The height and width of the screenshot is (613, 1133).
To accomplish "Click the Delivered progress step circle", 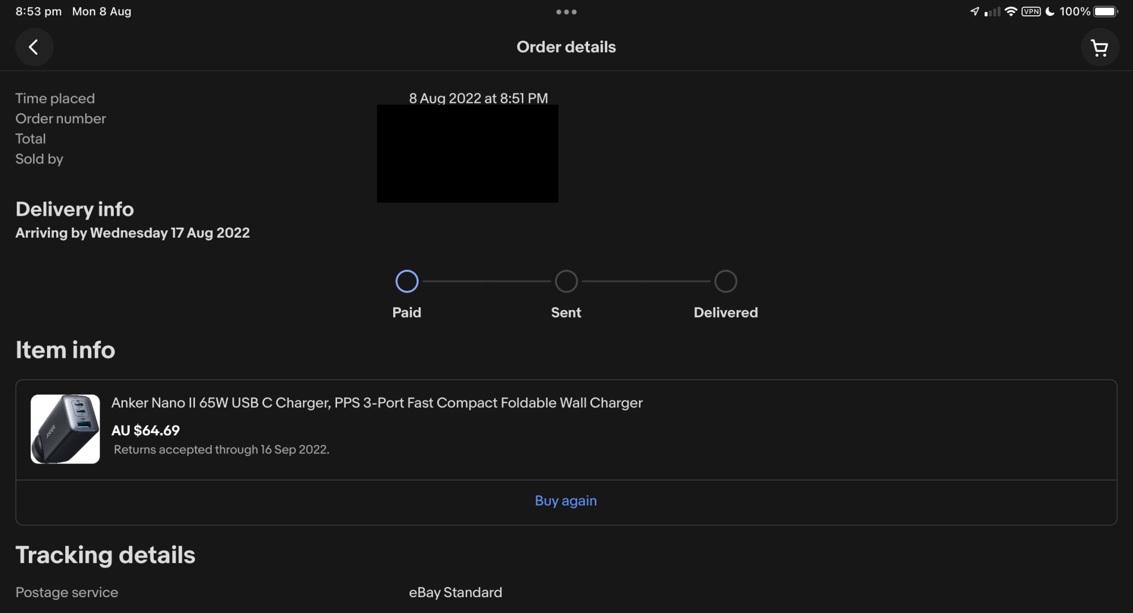I will [x=726, y=281].
